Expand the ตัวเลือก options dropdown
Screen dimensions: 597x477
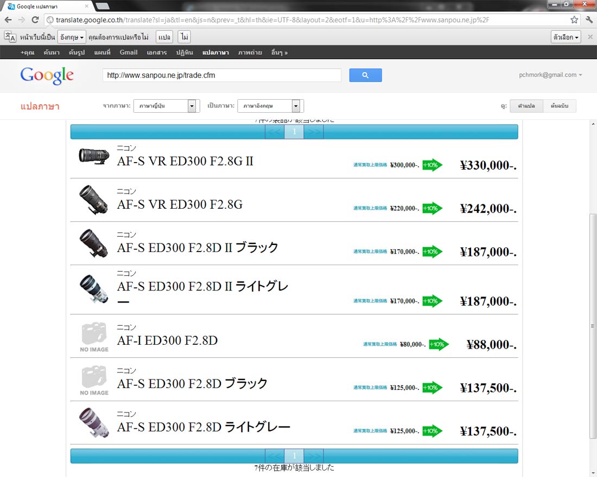click(x=566, y=37)
